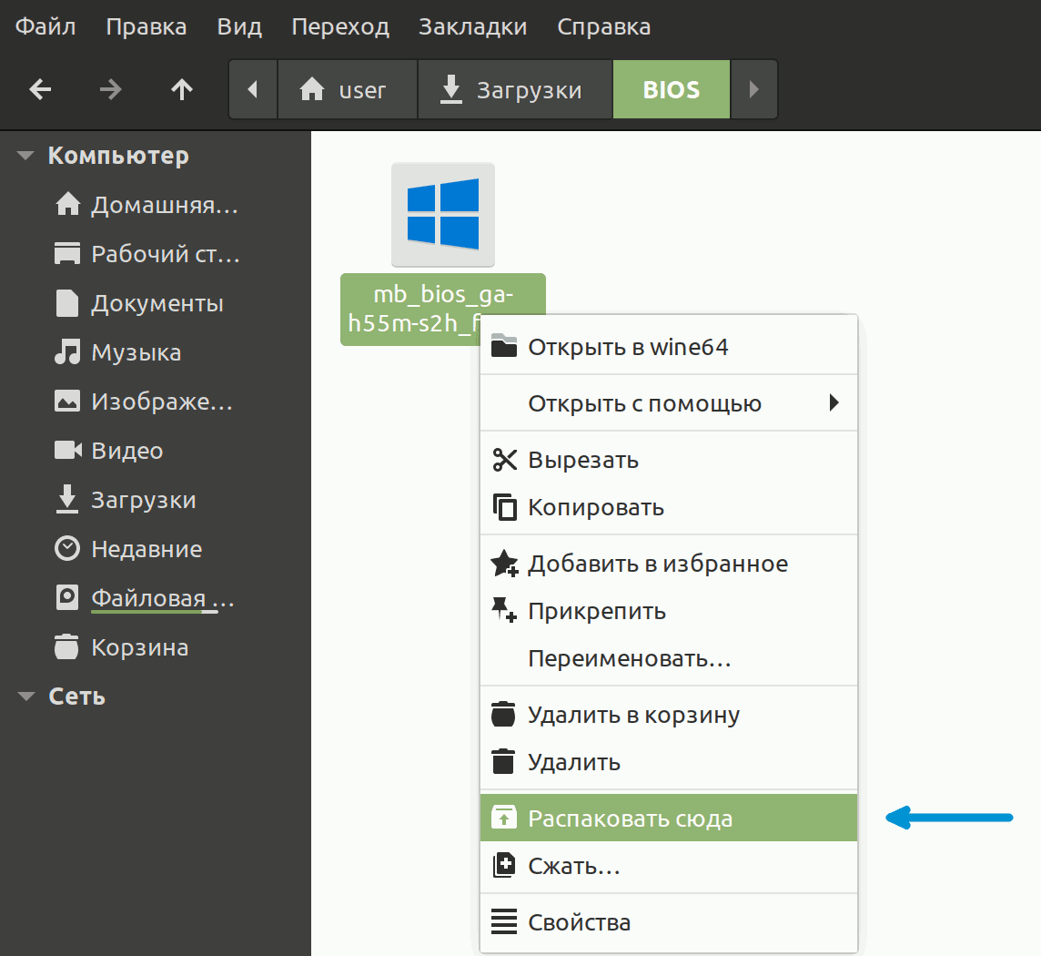Open the Загрузки path segment
Screen dimensions: 1041x956
tap(515, 89)
